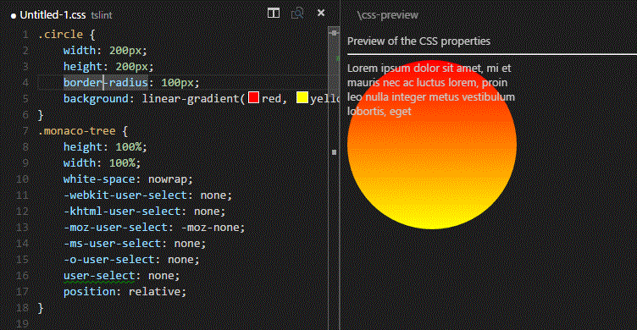The height and width of the screenshot is (330, 637).
Task: Click the border-radius property
Action: pos(105,82)
